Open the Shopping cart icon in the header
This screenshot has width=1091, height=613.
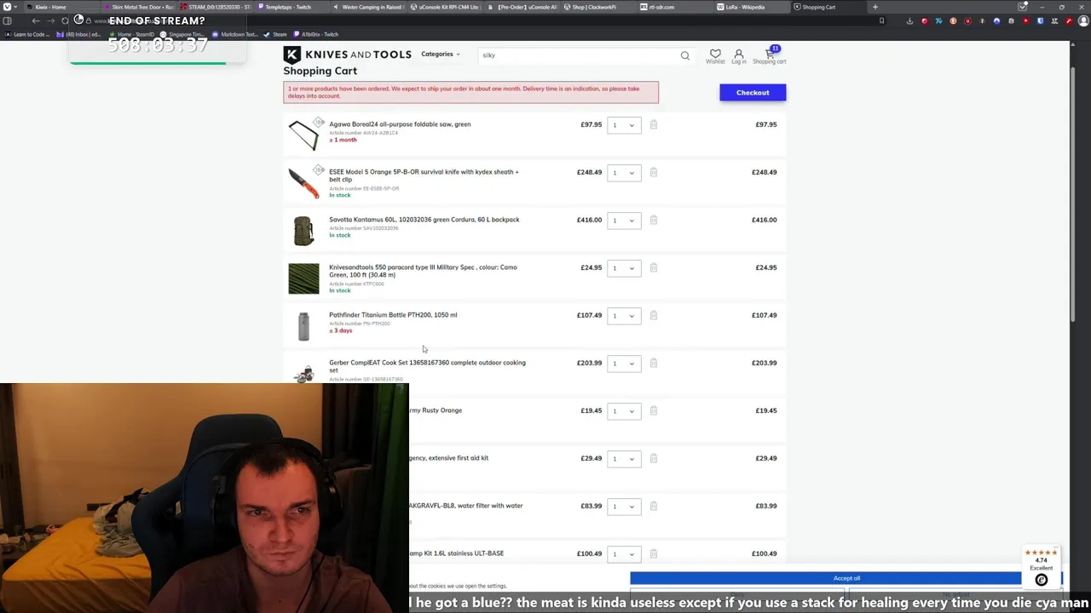click(x=770, y=56)
